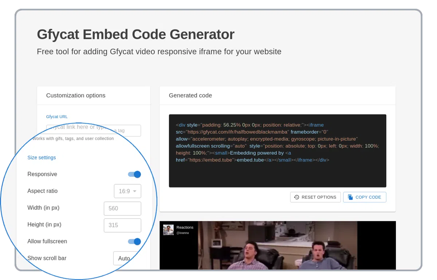The width and height of the screenshot is (437, 280).
Task: Open the Reactions title in video preview
Action: click(x=185, y=227)
